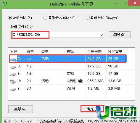Click the 分区容量 column header
The width and height of the screenshot is (140, 123).
(x=115, y=51)
